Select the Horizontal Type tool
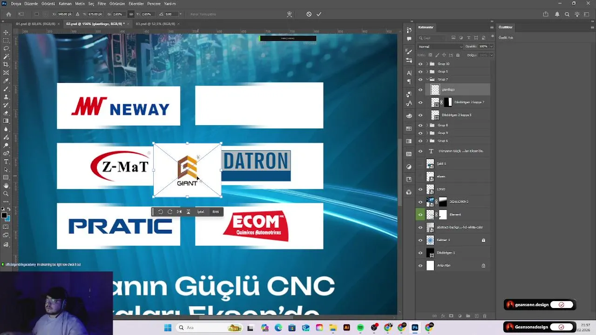596x335 pixels. point(6,161)
